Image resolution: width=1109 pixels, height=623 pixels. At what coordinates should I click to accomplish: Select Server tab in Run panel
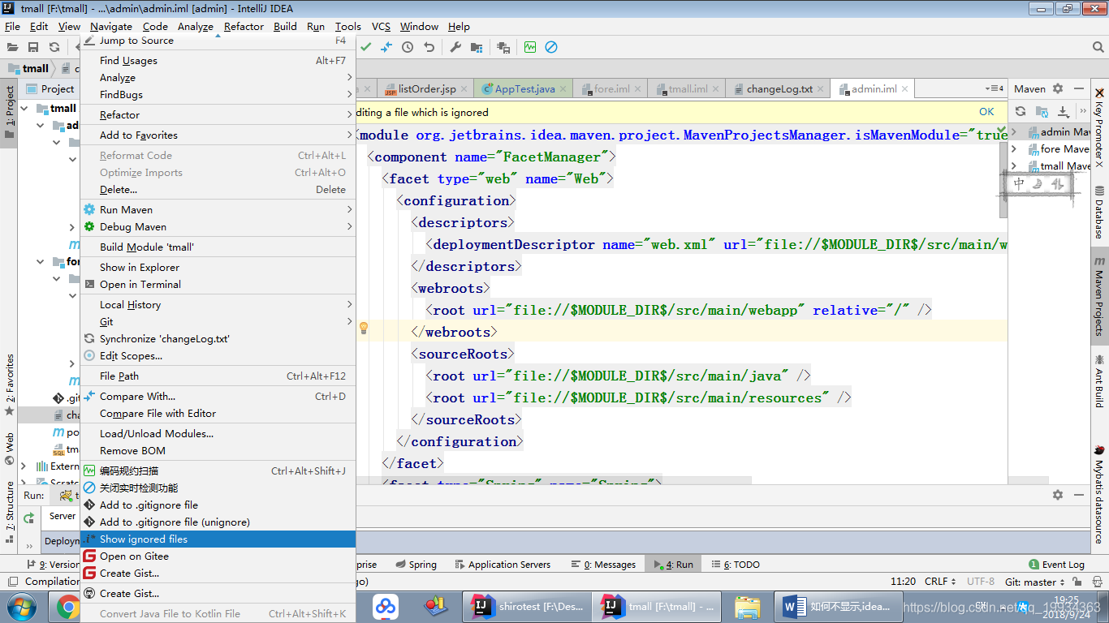click(x=62, y=516)
